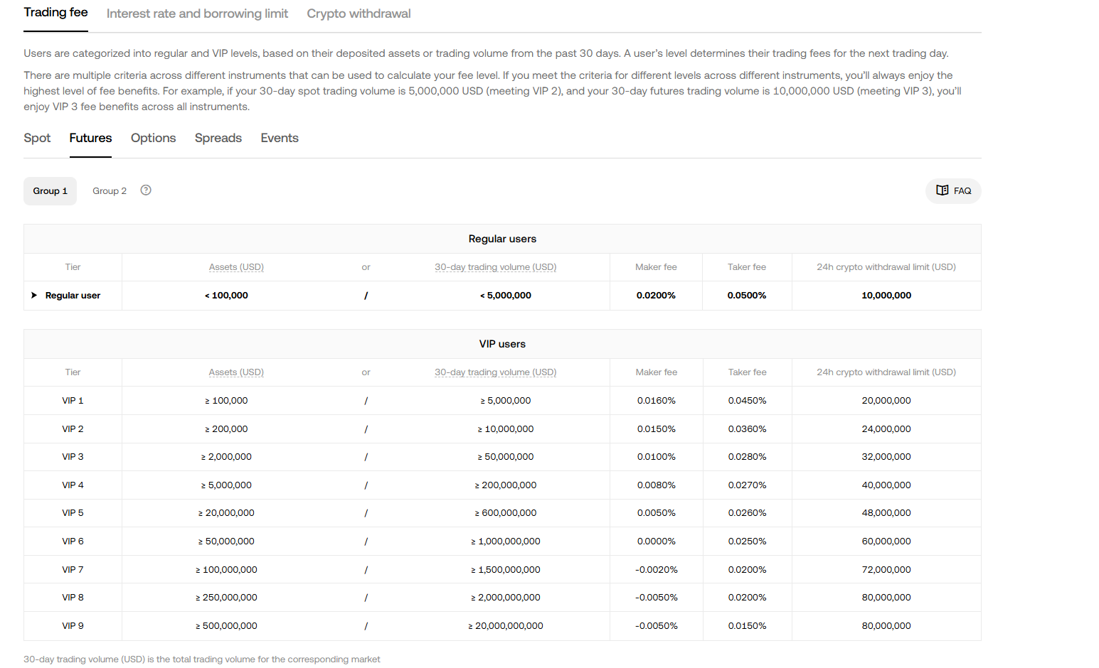Click the ≥ 500,000,000 assets value
Viewport: 1099px width, 668px height.
(x=226, y=626)
